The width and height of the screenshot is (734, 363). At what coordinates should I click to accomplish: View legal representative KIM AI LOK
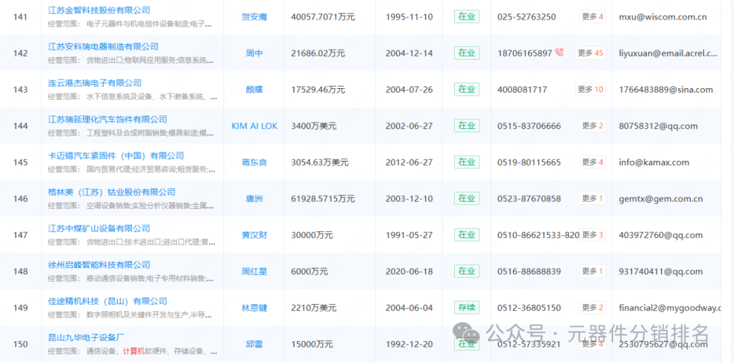[x=254, y=126]
